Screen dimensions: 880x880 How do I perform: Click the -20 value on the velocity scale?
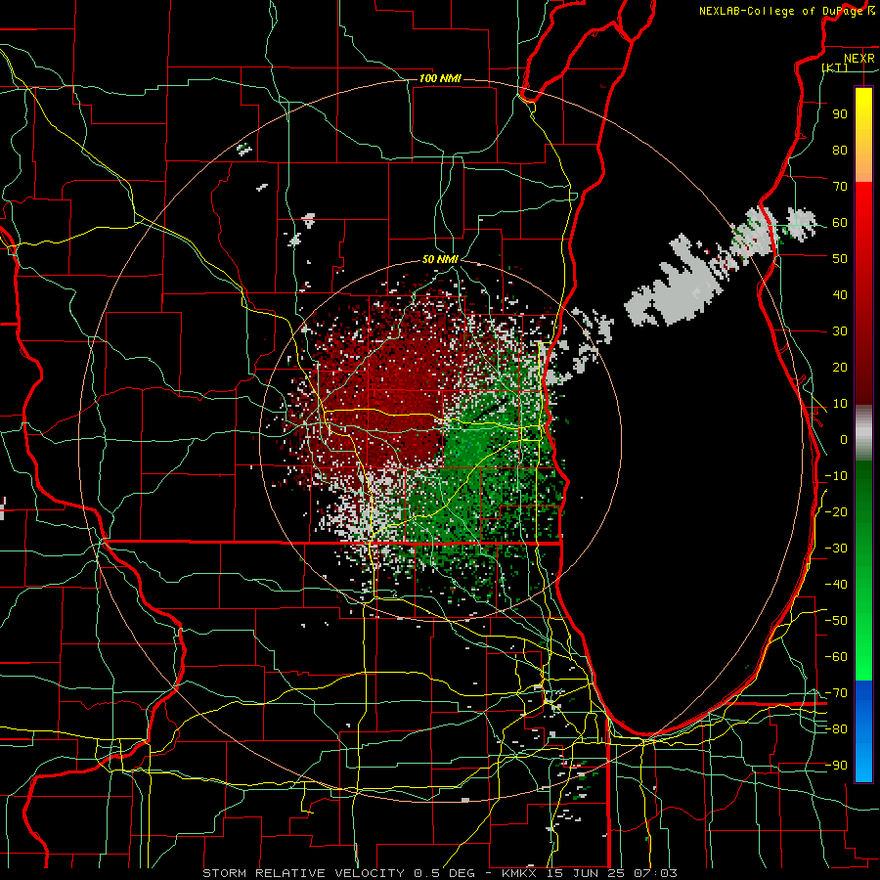pyautogui.click(x=836, y=511)
